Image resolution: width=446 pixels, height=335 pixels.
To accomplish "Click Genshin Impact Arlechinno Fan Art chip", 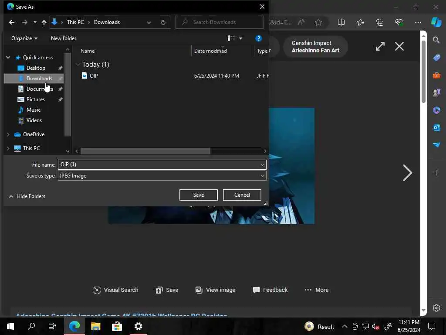I will [x=315, y=47].
